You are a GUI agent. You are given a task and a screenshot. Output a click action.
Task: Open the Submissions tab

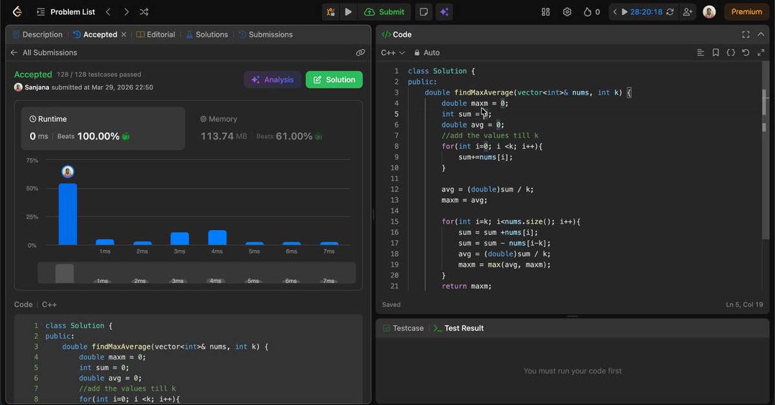click(265, 34)
